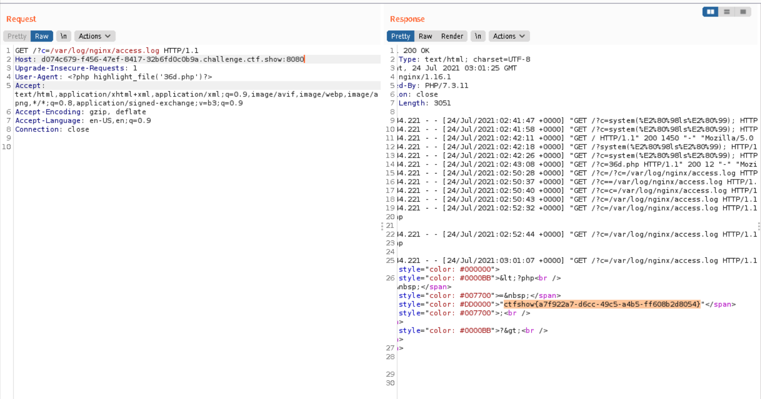This screenshot has width=761, height=399.
Task: Click the Accept-Language header line
Action: coord(83,120)
